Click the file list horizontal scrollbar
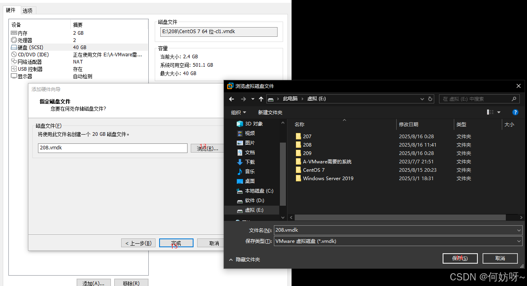This screenshot has height=286, width=527. [400, 218]
